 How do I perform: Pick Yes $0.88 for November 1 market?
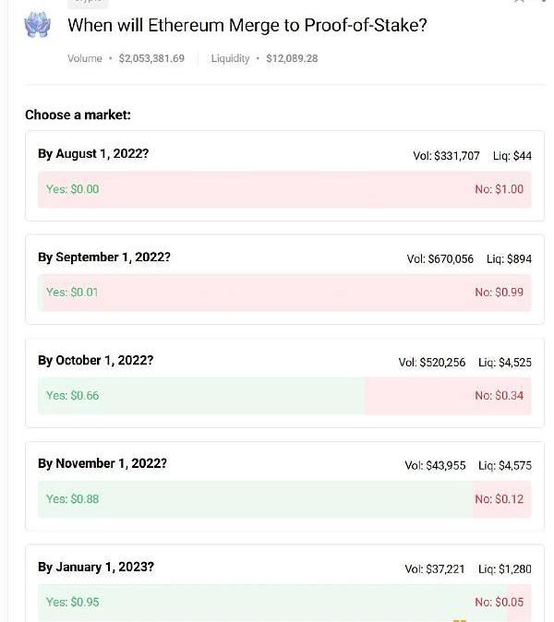(72, 499)
